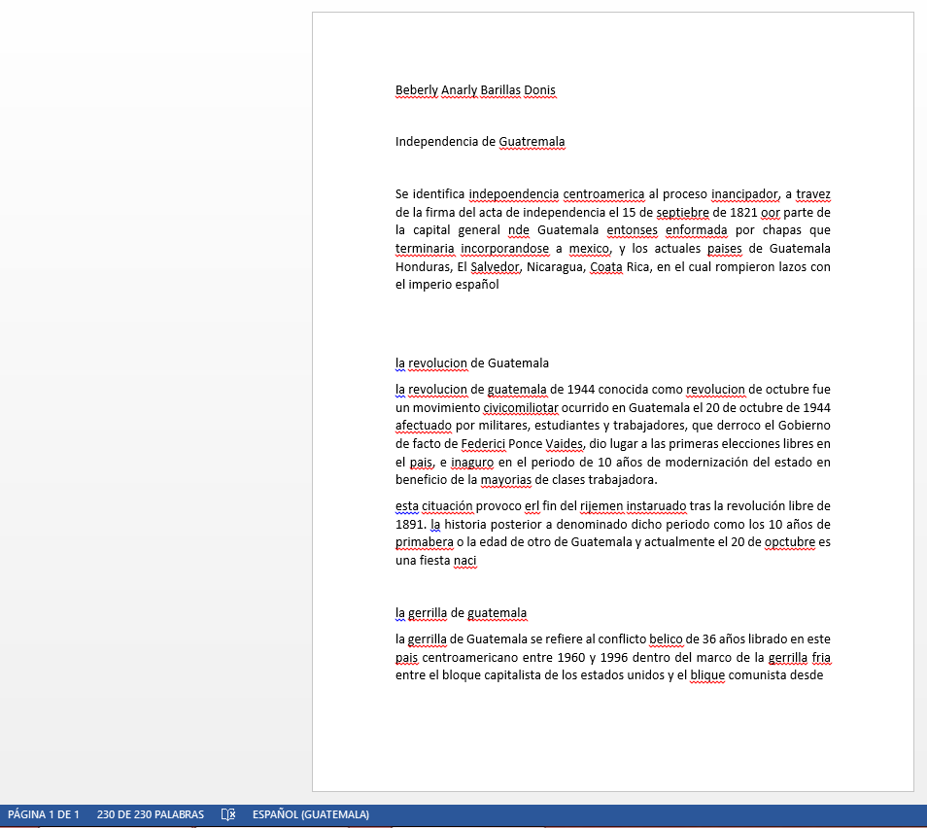927x828 pixels.
Task: Open the proofing errors icon in status bar
Action: 228,814
